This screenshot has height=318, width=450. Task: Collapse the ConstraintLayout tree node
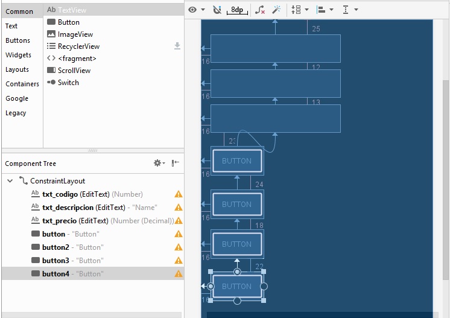(10, 181)
